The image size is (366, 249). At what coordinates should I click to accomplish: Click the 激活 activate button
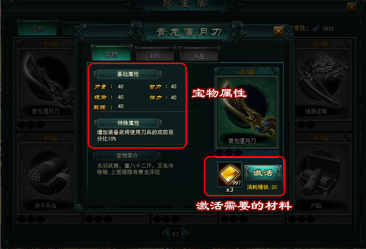263,173
